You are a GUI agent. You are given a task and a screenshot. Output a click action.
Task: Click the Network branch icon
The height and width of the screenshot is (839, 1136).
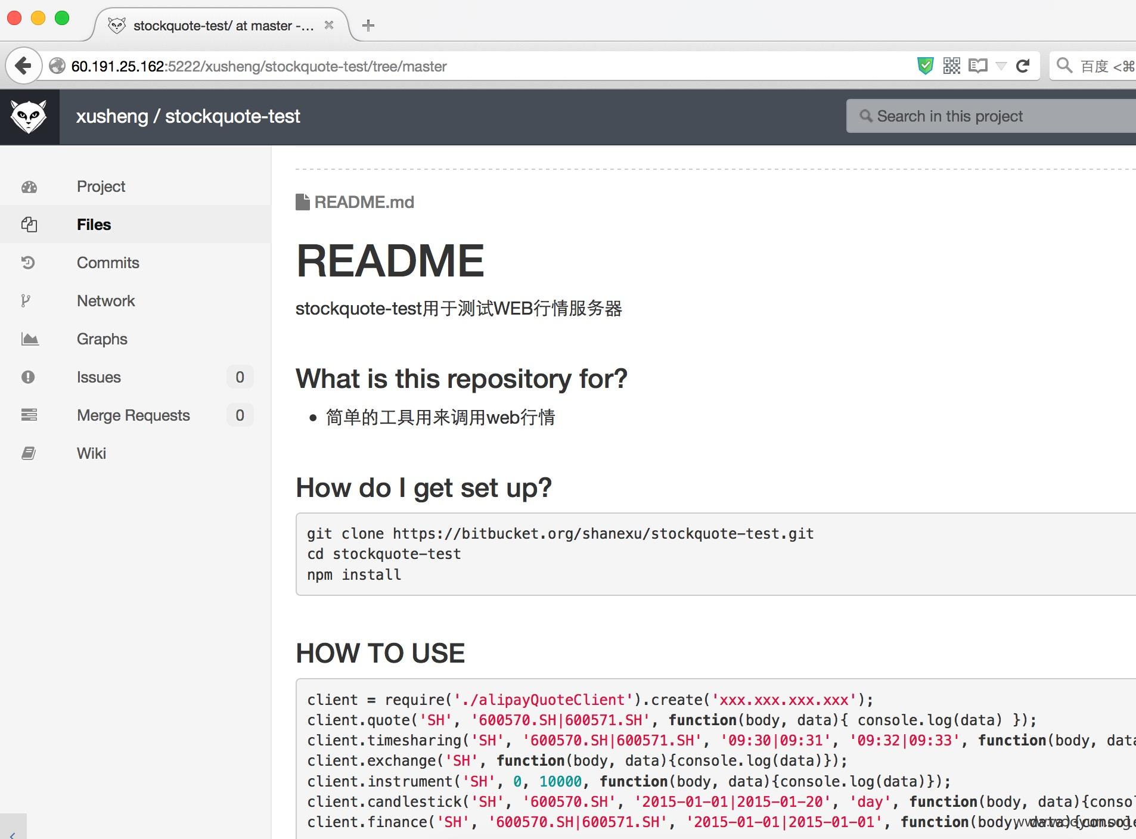click(26, 301)
